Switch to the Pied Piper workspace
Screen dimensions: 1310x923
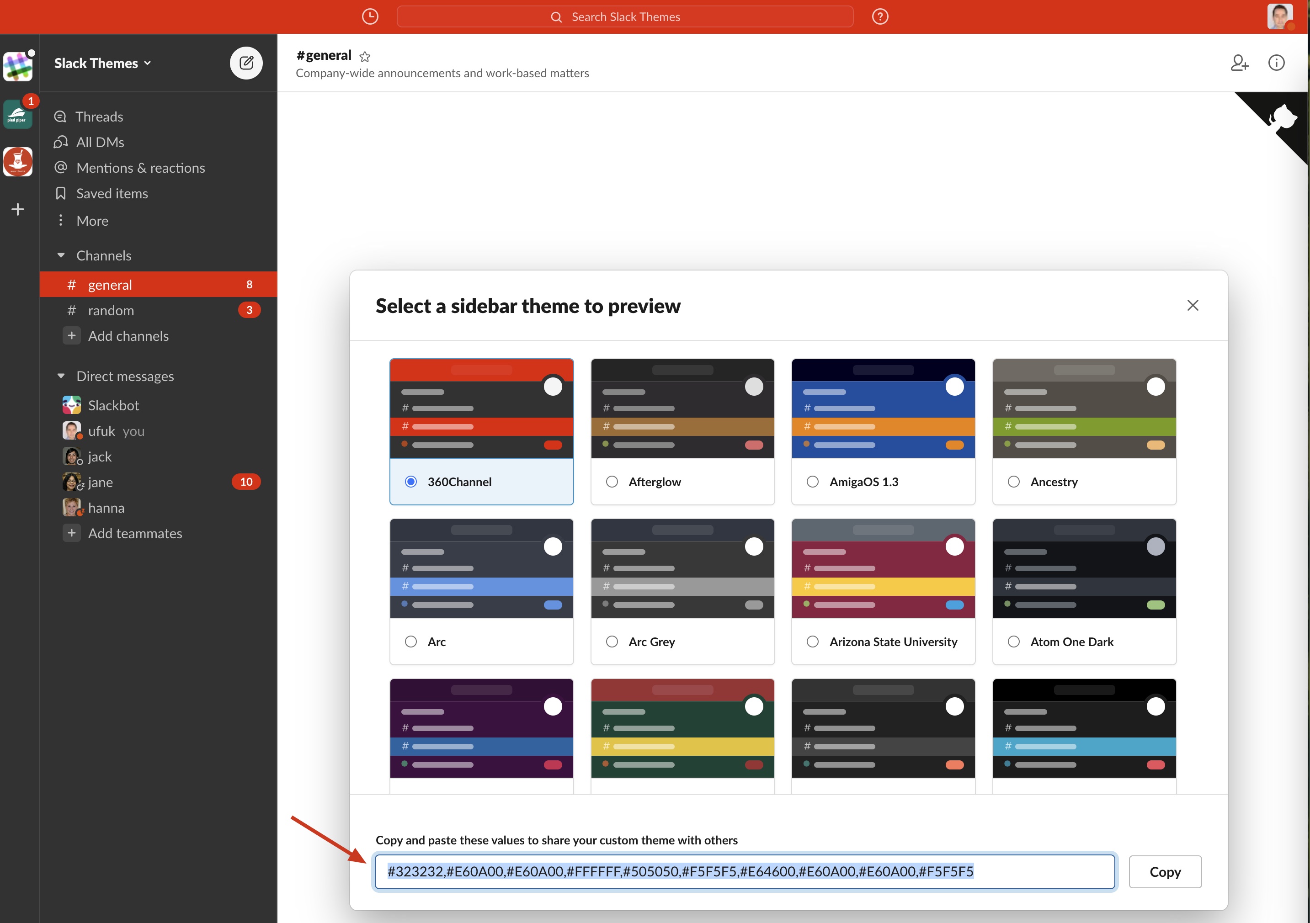(x=18, y=114)
